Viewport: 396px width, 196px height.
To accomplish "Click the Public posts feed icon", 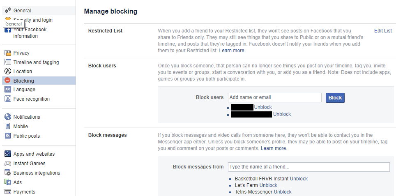I will [8, 136].
